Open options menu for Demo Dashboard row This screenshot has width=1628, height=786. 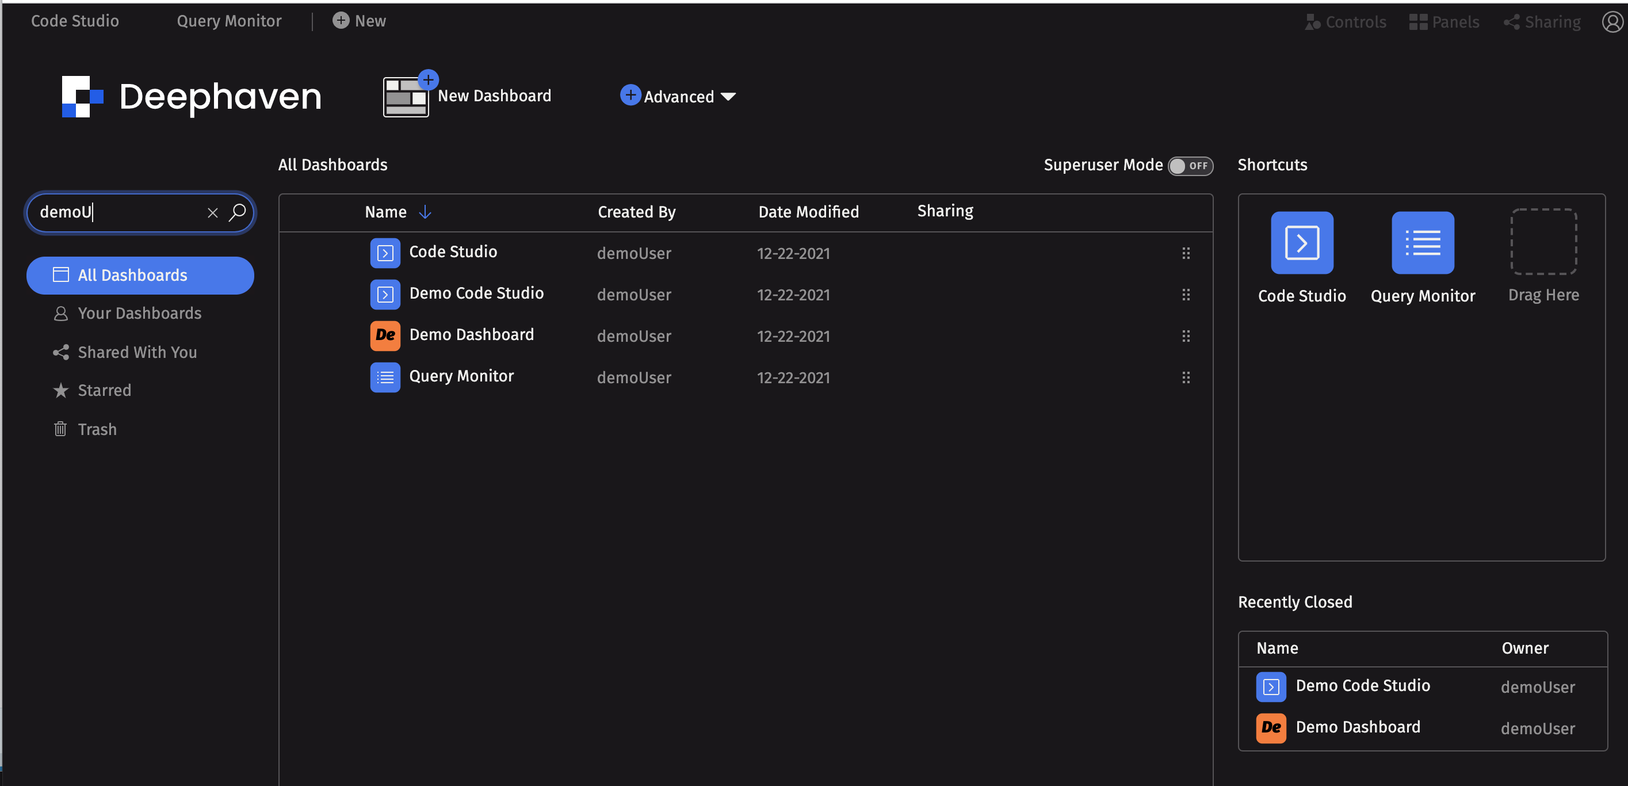[1186, 336]
